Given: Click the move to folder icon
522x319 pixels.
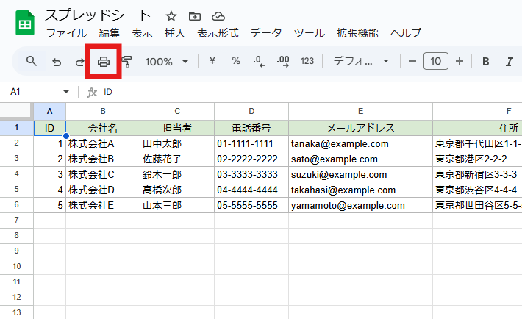Looking at the screenshot, I should click(x=194, y=15).
